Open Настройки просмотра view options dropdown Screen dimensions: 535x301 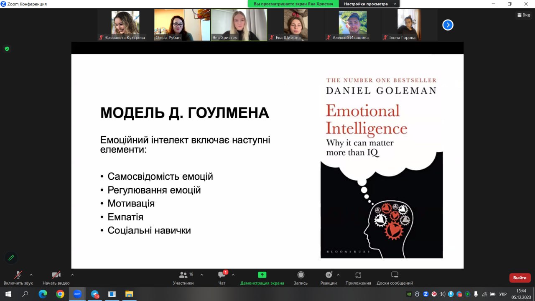(x=369, y=4)
